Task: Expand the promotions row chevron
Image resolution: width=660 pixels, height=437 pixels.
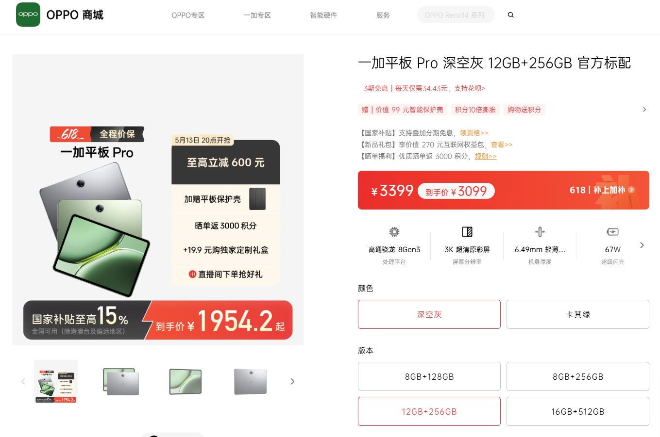Action: 644,110
